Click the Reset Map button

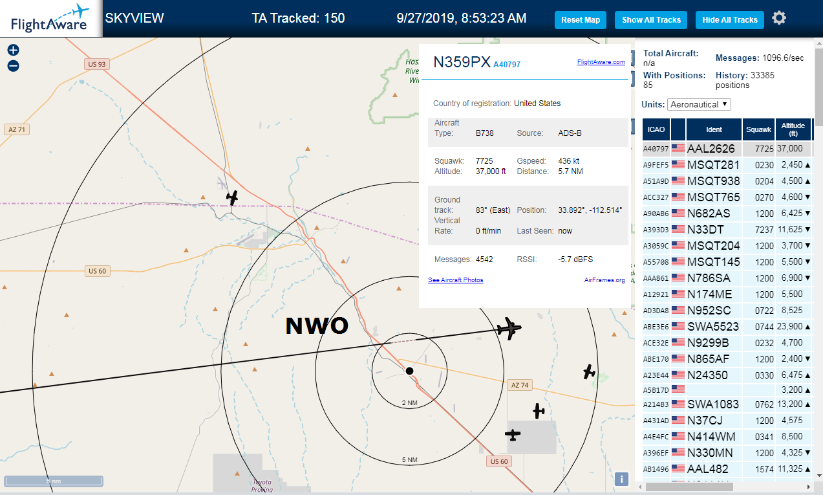[x=581, y=20]
